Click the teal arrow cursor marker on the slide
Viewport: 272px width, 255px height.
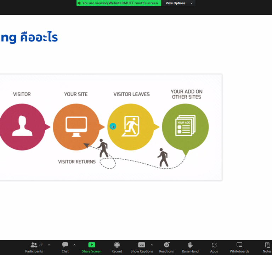click(x=113, y=127)
